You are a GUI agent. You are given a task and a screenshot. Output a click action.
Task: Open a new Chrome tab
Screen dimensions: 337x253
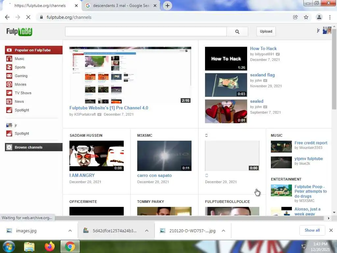(168, 6)
